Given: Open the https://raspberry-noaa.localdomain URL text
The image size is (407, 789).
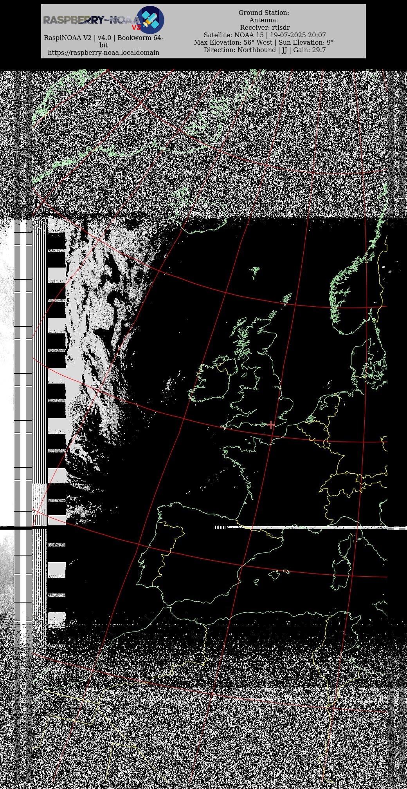Looking at the screenshot, I should [x=104, y=52].
